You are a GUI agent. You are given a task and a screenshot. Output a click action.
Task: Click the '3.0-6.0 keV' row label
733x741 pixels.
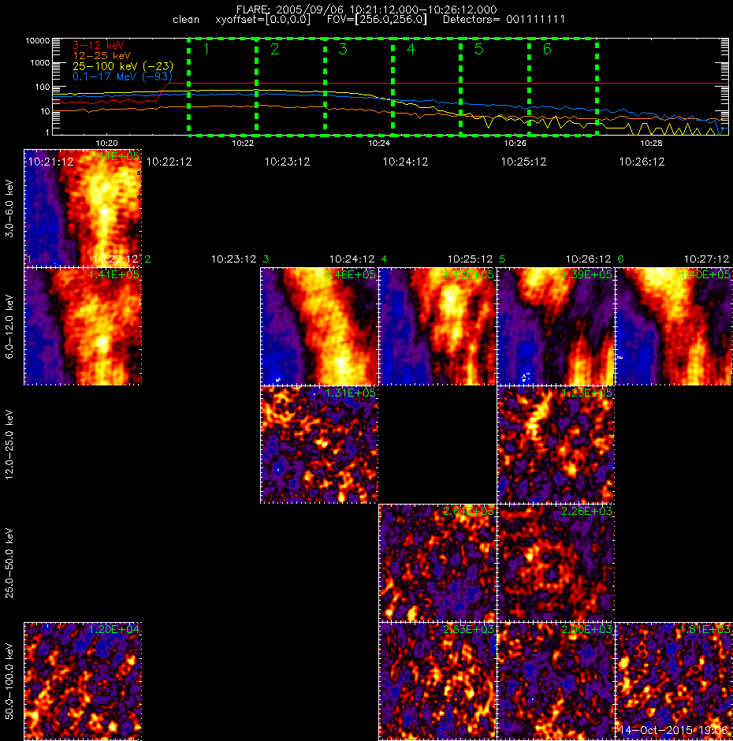(x=9, y=208)
